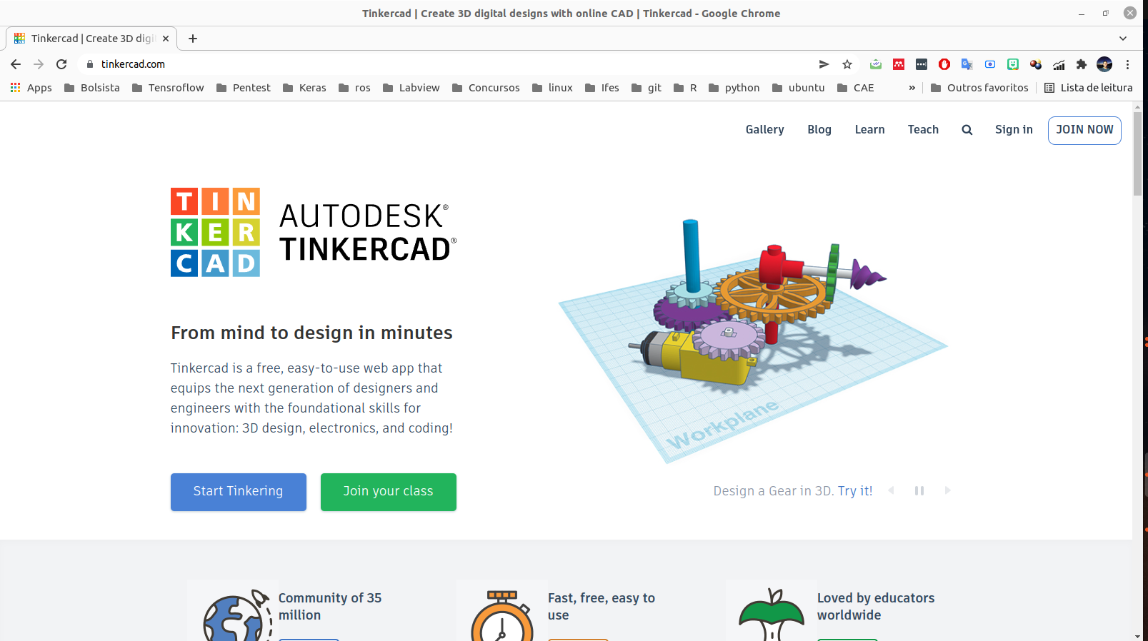Click the Google Translate extension icon
The height and width of the screenshot is (641, 1148).
pos(967,64)
